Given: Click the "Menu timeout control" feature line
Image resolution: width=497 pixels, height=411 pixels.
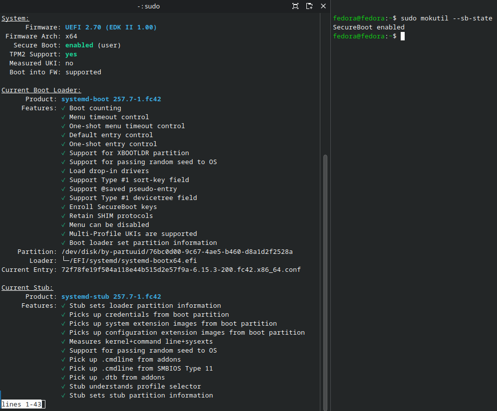Looking at the screenshot, I should point(109,117).
